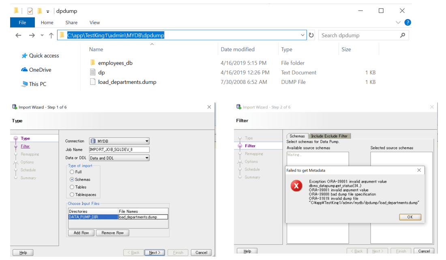This screenshot has width=446, height=260.
Task: Switch to the Home ribbon tab
Action: [x=47, y=22]
